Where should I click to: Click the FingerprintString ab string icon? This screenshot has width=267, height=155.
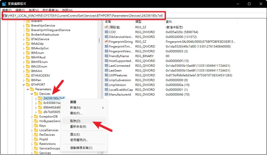(107, 42)
